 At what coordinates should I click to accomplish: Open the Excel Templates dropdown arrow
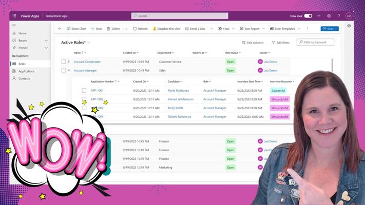(x=299, y=29)
